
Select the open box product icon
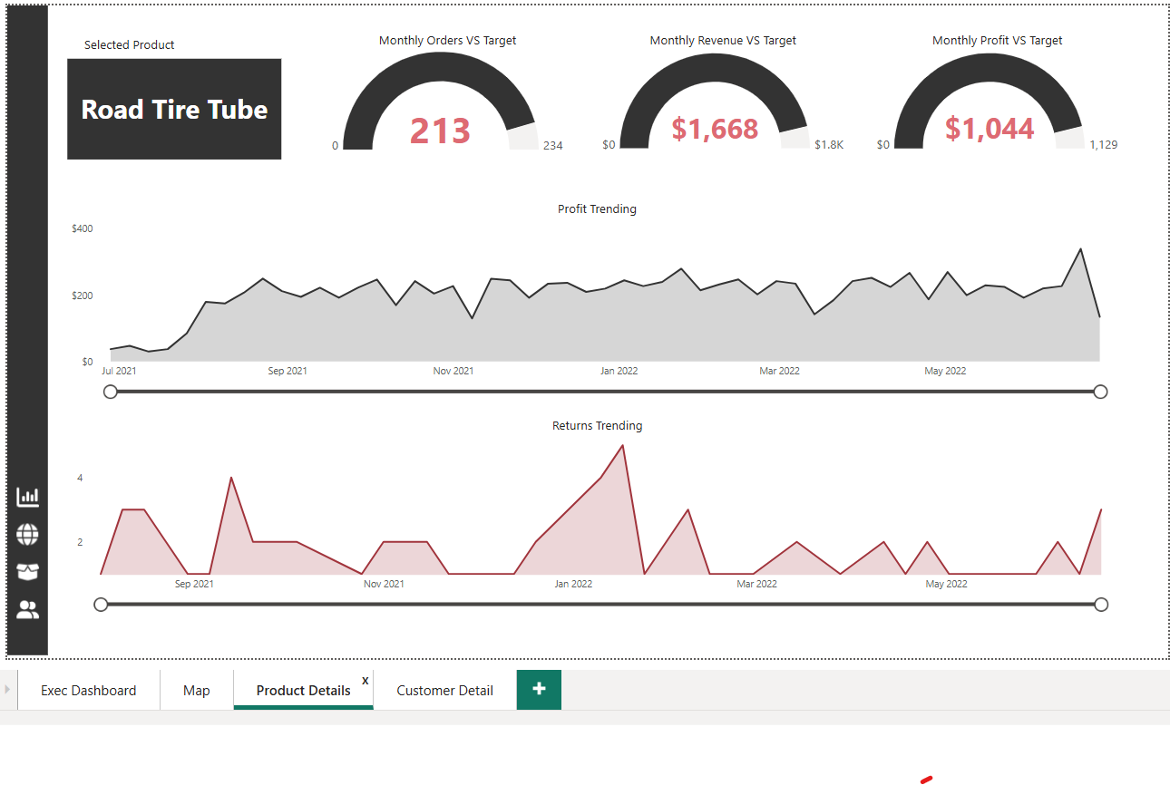28,572
